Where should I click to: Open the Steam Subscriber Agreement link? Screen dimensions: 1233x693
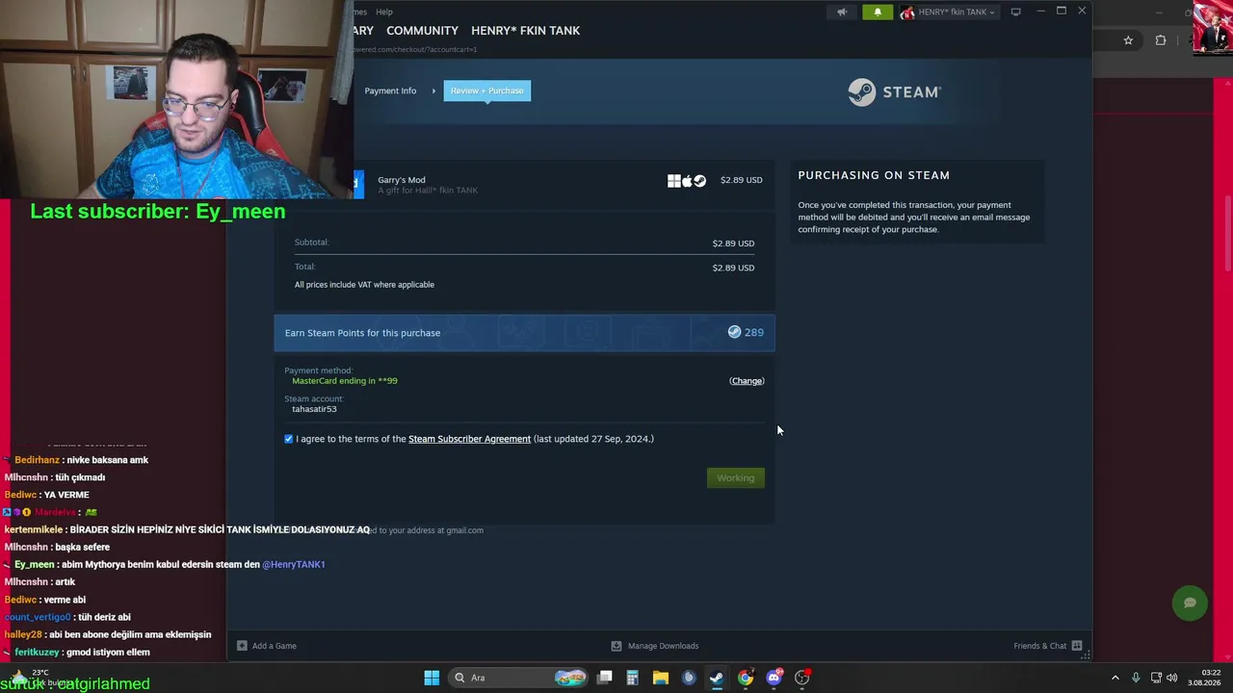pos(469,439)
